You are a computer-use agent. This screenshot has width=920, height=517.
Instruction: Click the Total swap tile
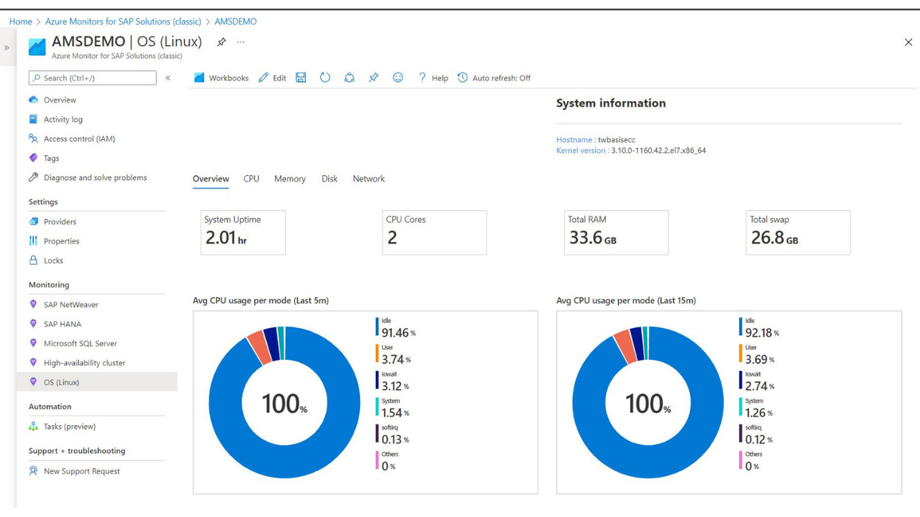tap(799, 233)
